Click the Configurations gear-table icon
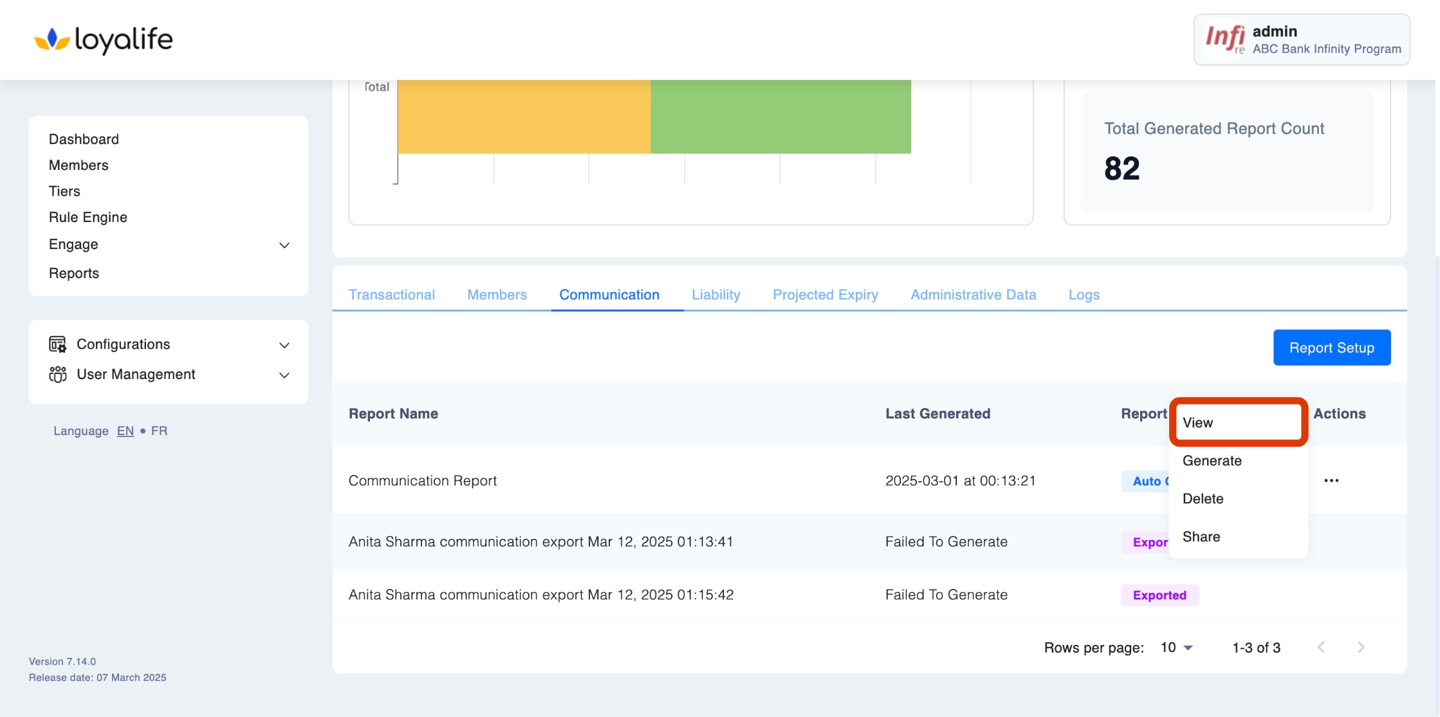The width and height of the screenshot is (1440, 717). click(57, 344)
